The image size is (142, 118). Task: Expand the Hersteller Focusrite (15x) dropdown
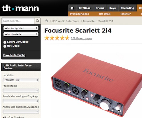click(21, 80)
